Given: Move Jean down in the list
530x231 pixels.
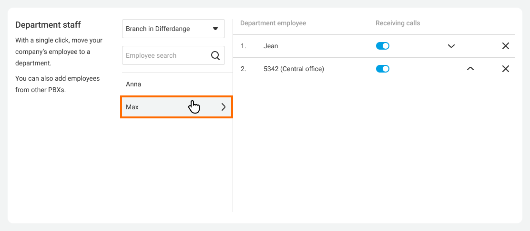Looking at the screenshot, I should pos(451,46).
